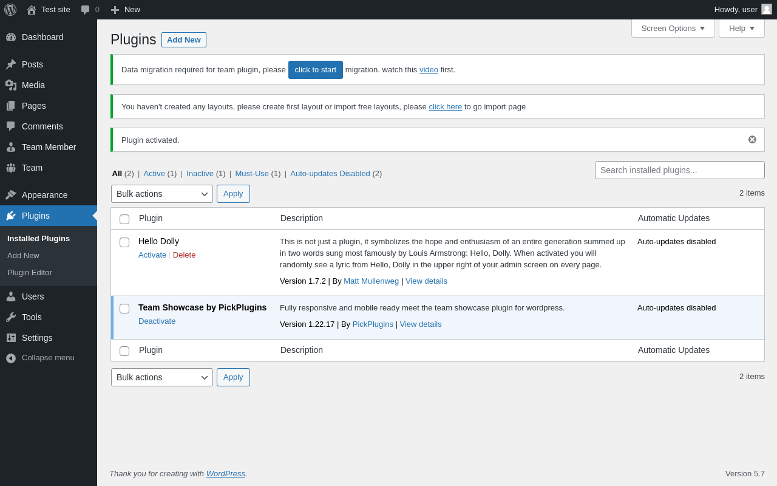Screen dimensions: 777x486
Task: Click the home icon beside Test site
Action: tap(32, 10)
